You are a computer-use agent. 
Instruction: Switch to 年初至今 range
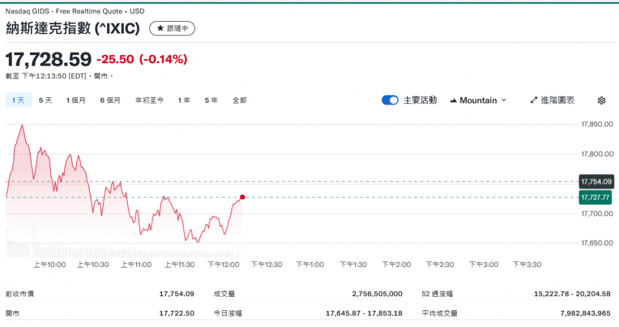tap(149, 100)
